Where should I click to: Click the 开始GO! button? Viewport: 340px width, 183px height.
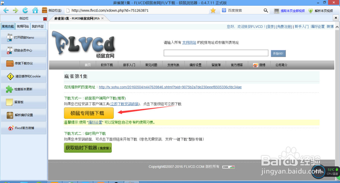pyautogui.click(x=278, y=54)
